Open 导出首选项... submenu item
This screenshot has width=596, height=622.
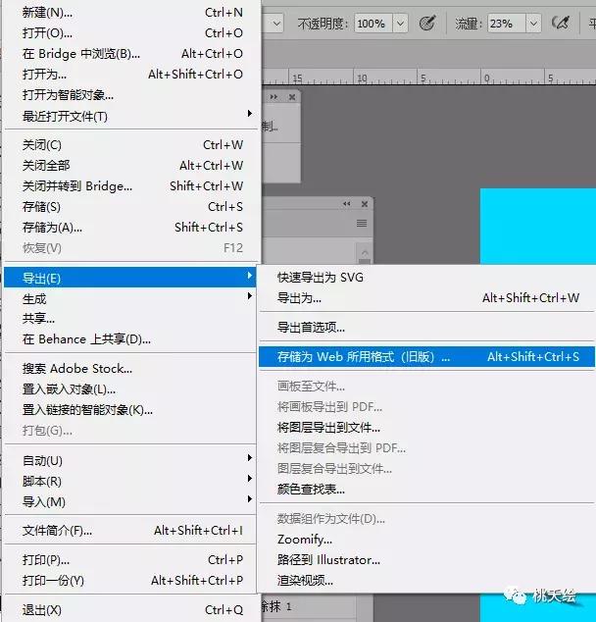coord(426,327)
